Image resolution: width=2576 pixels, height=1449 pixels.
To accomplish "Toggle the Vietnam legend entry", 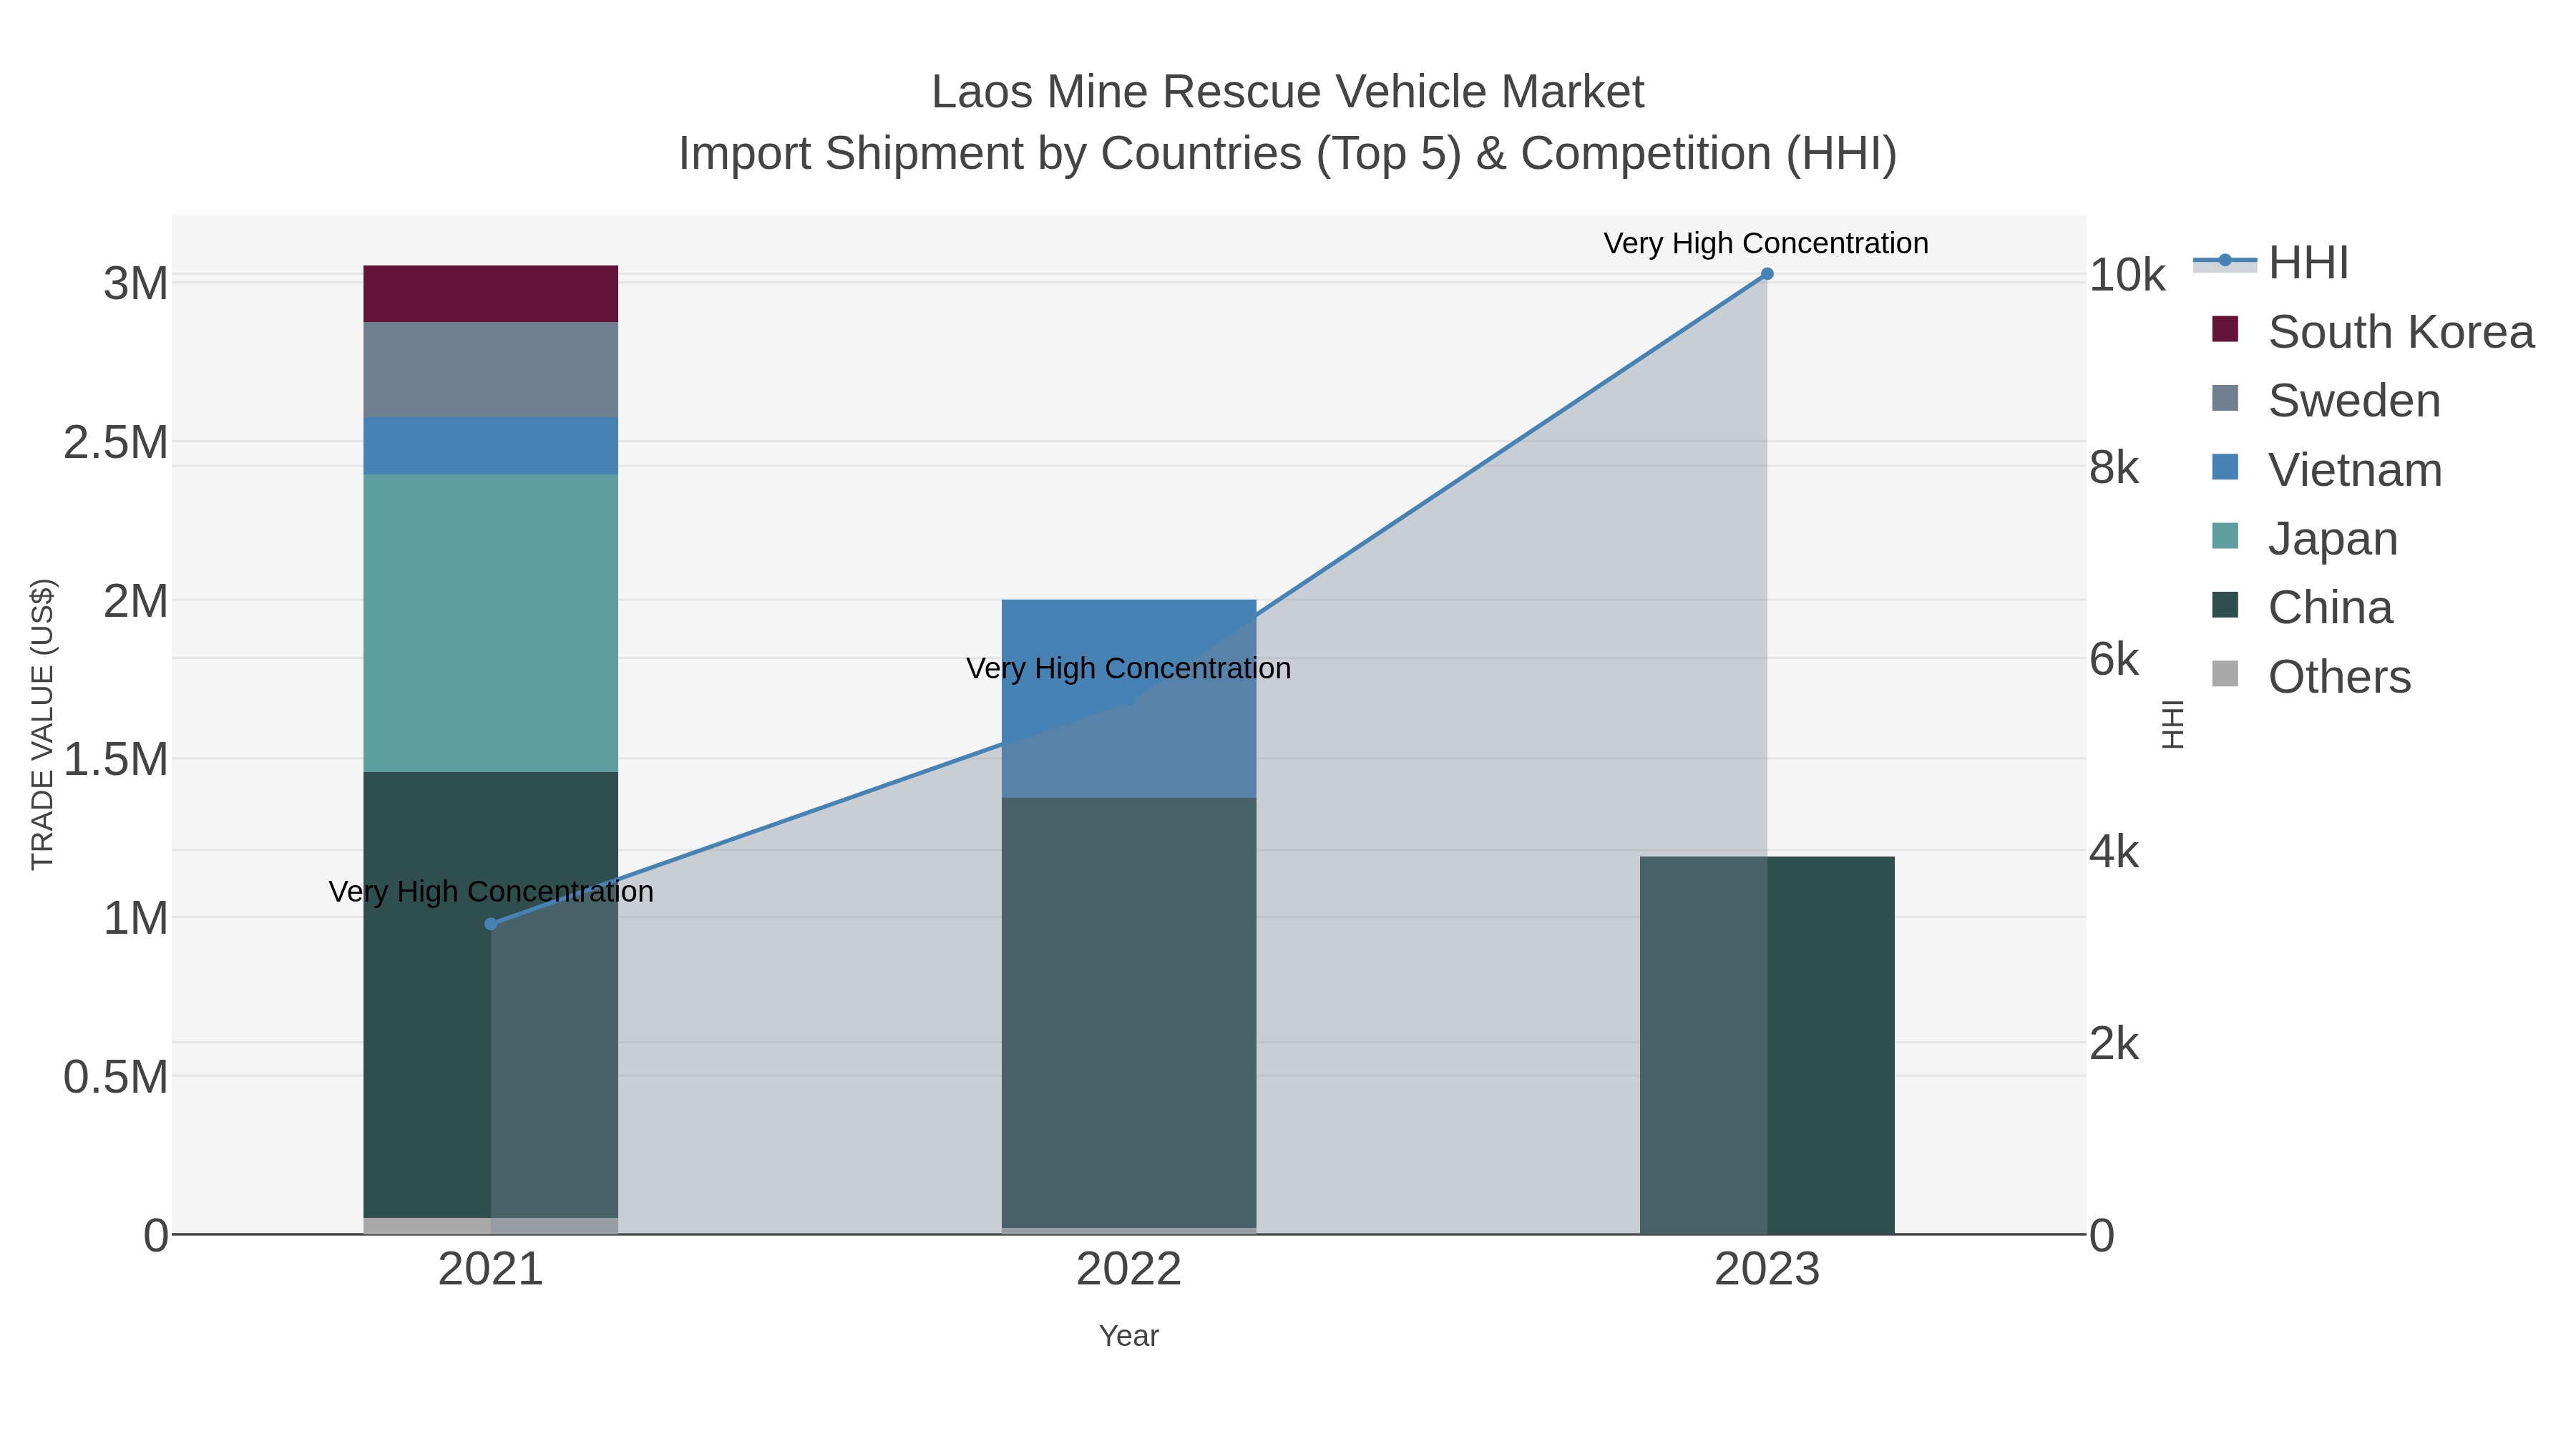I will pyautogui.click(x=2326, y=470).
